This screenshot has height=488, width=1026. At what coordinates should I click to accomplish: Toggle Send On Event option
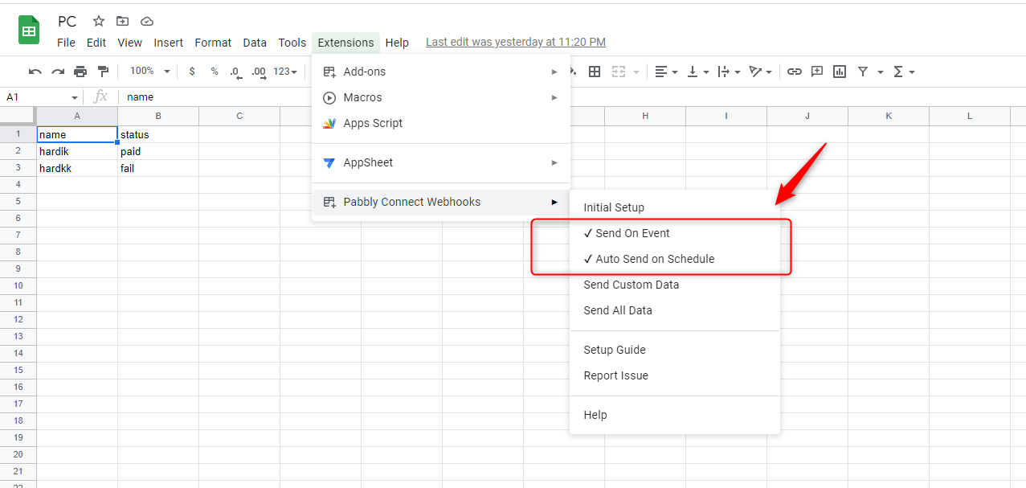(x=675, y=233)
